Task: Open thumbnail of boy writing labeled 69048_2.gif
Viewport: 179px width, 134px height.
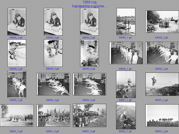Action: pyautogui.click(x=17, y=22)
